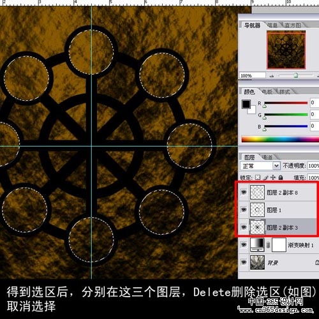
Task: Click the lock image pixels brush icon
Action: pos(265,177)
